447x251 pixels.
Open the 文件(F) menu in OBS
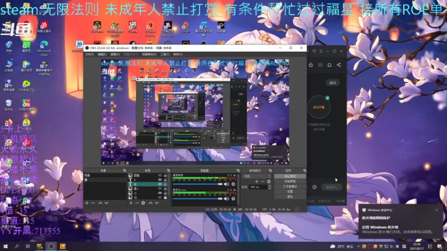(89, 54)
